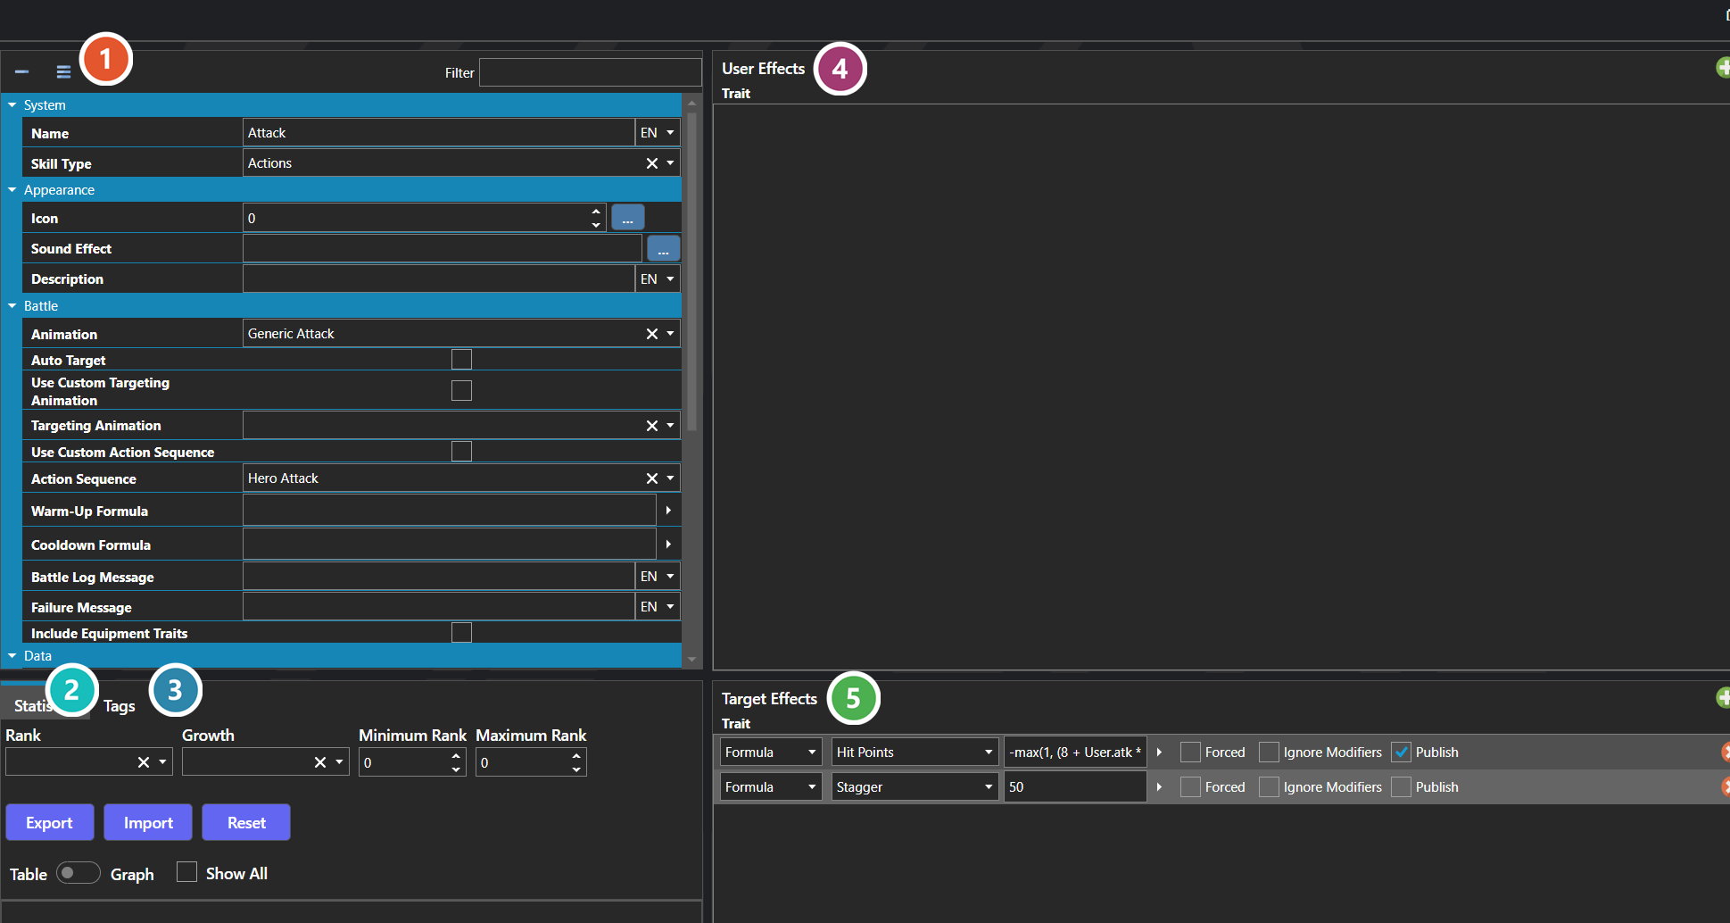Click the Hit Points formula text field
The image size is (1730, 923).
(1075, 753)
